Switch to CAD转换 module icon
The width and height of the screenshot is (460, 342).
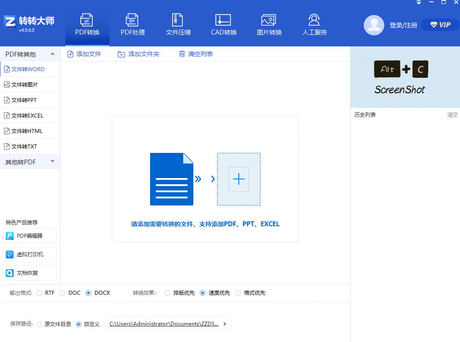click(x=223, y=20)
